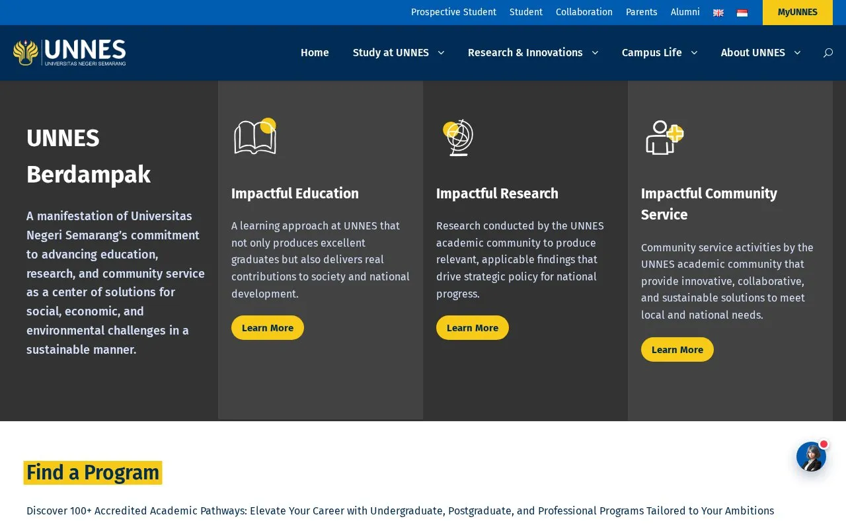Click the Impactful Research heading

(x=497, y=194)
